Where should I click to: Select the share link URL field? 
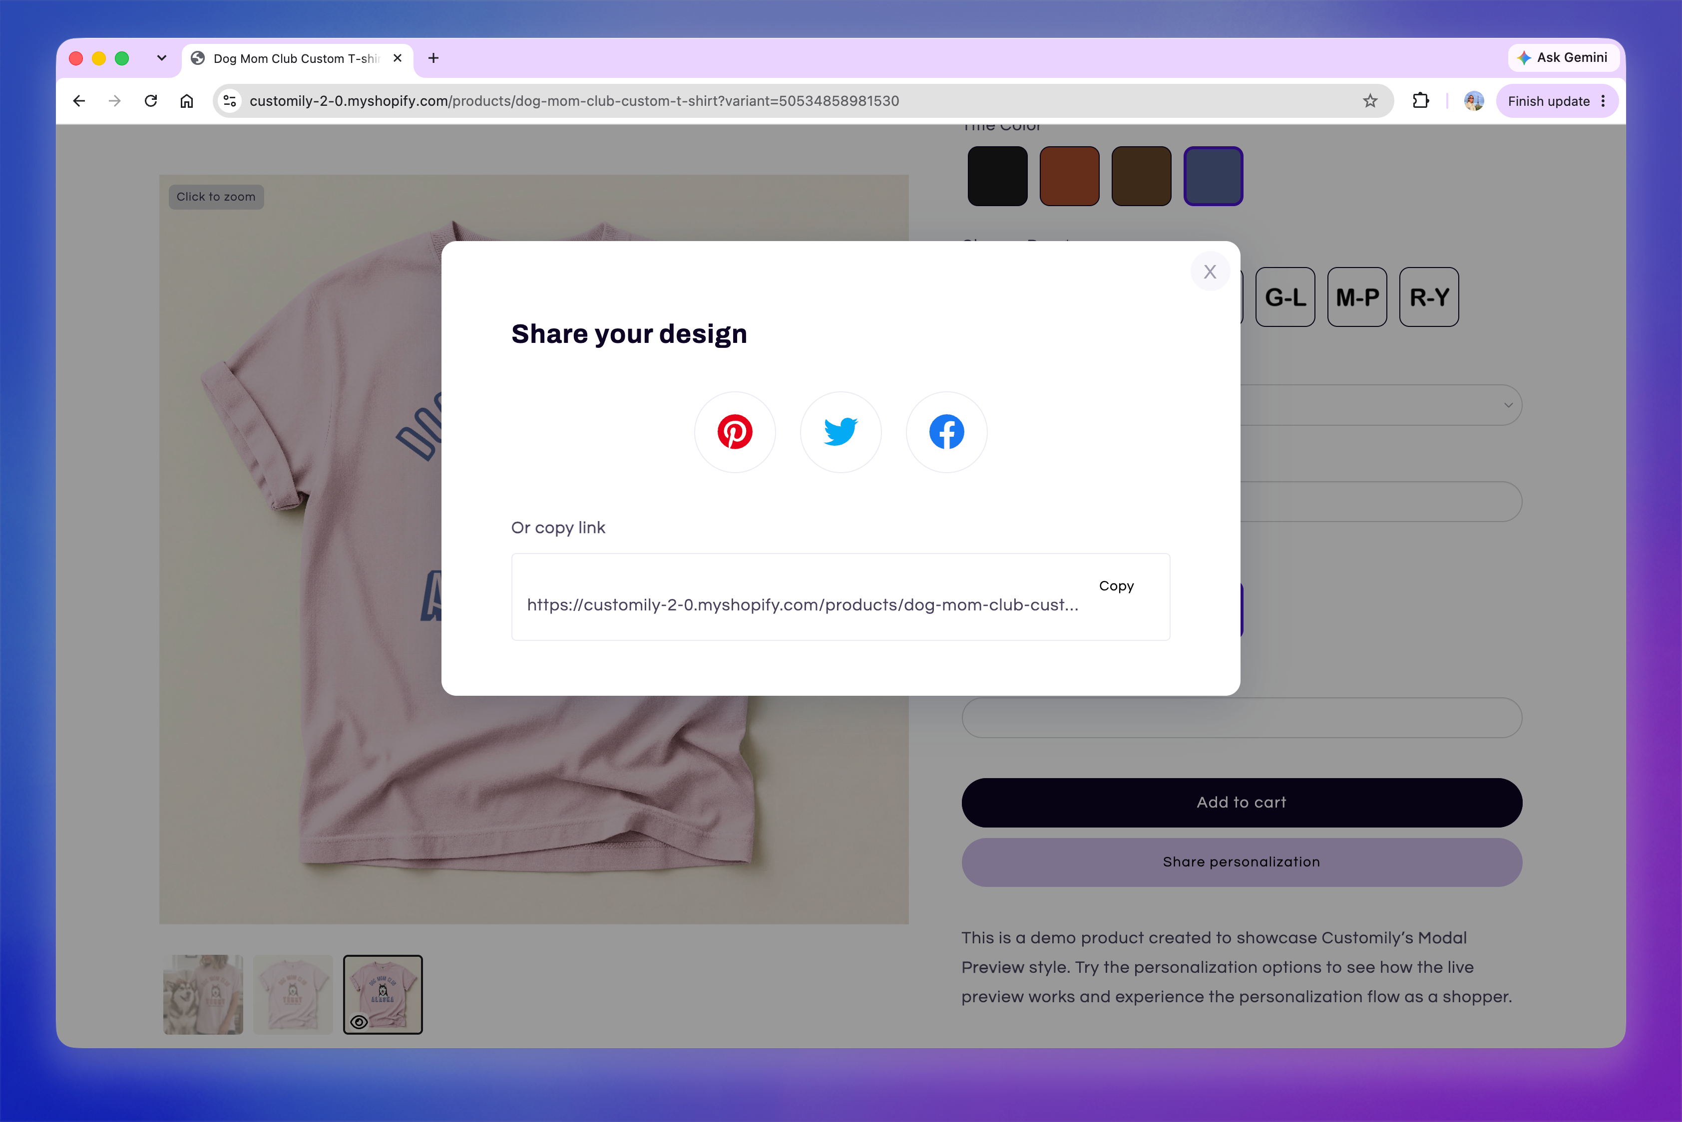(x=803, y=604)
